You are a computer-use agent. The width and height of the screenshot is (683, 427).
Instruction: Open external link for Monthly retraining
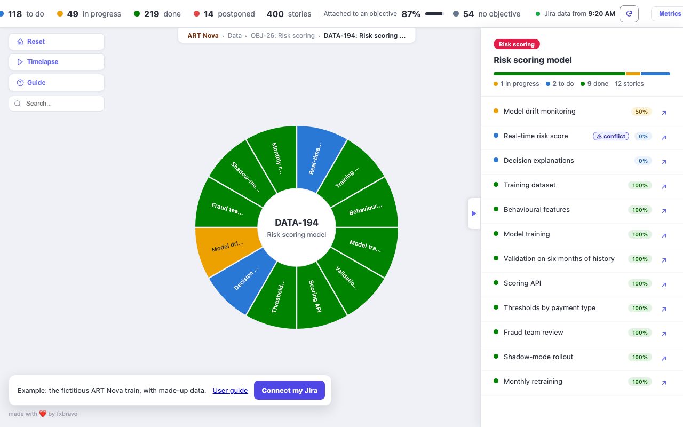pyautogui.click(x=664, y=383)
